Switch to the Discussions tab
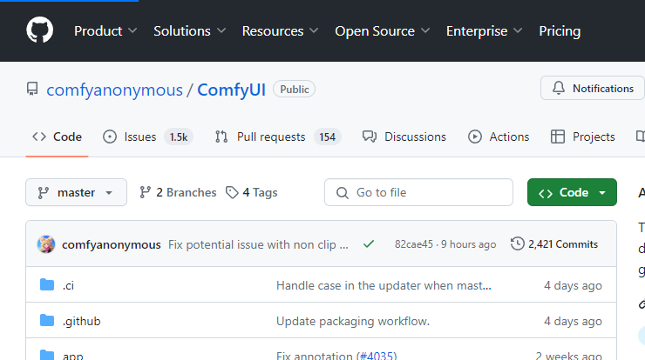Viewport: 645px width, 360px height. (x=404, y=137)
